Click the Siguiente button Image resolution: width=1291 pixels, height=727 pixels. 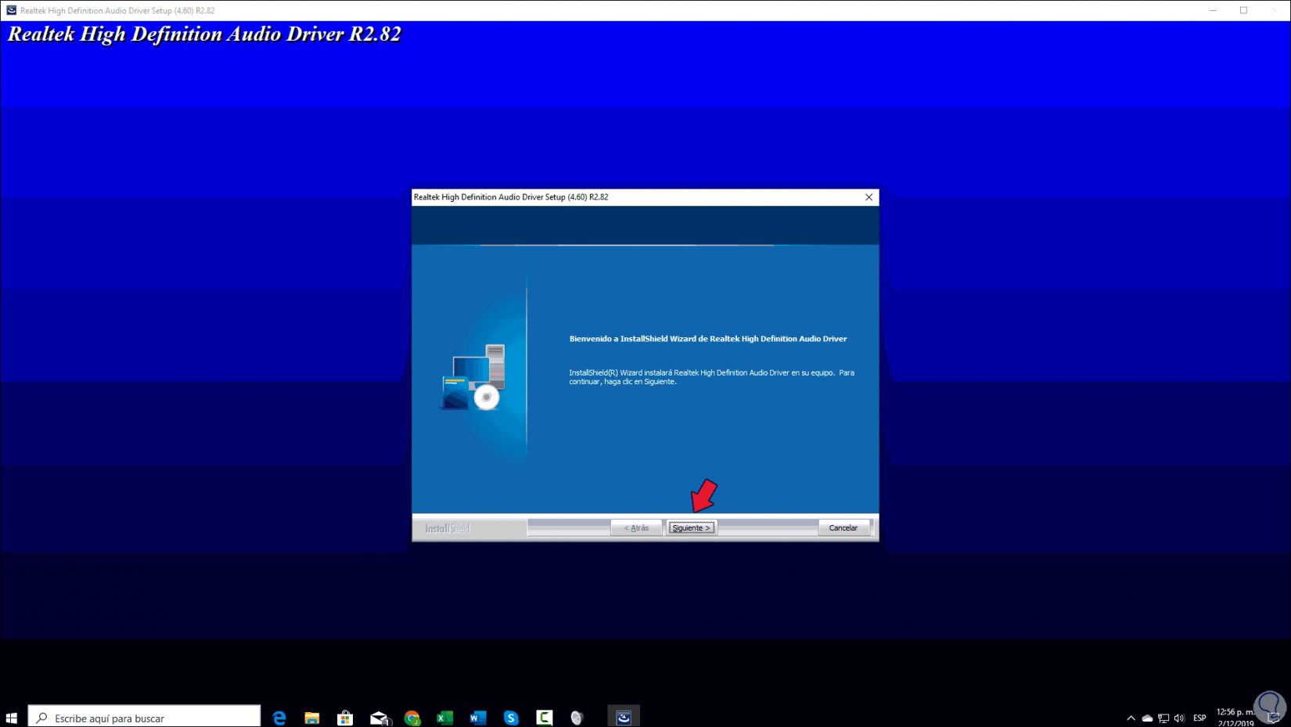coord(692,528)
